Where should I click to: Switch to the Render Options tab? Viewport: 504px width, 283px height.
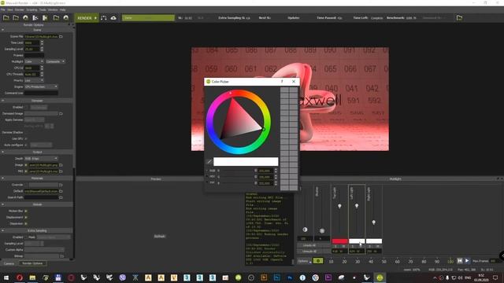pos(33,263)
